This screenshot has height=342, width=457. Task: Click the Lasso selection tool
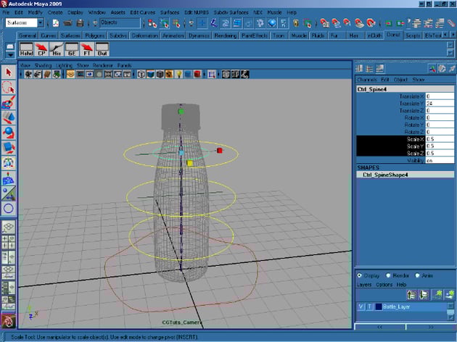tap(9, 88)
